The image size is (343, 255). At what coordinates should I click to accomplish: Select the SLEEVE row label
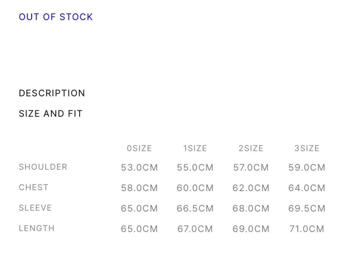click(x=35, y=208)
